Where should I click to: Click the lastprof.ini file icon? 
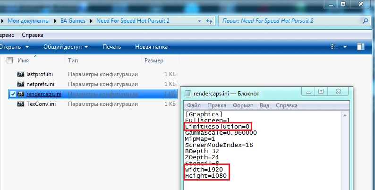21,74
